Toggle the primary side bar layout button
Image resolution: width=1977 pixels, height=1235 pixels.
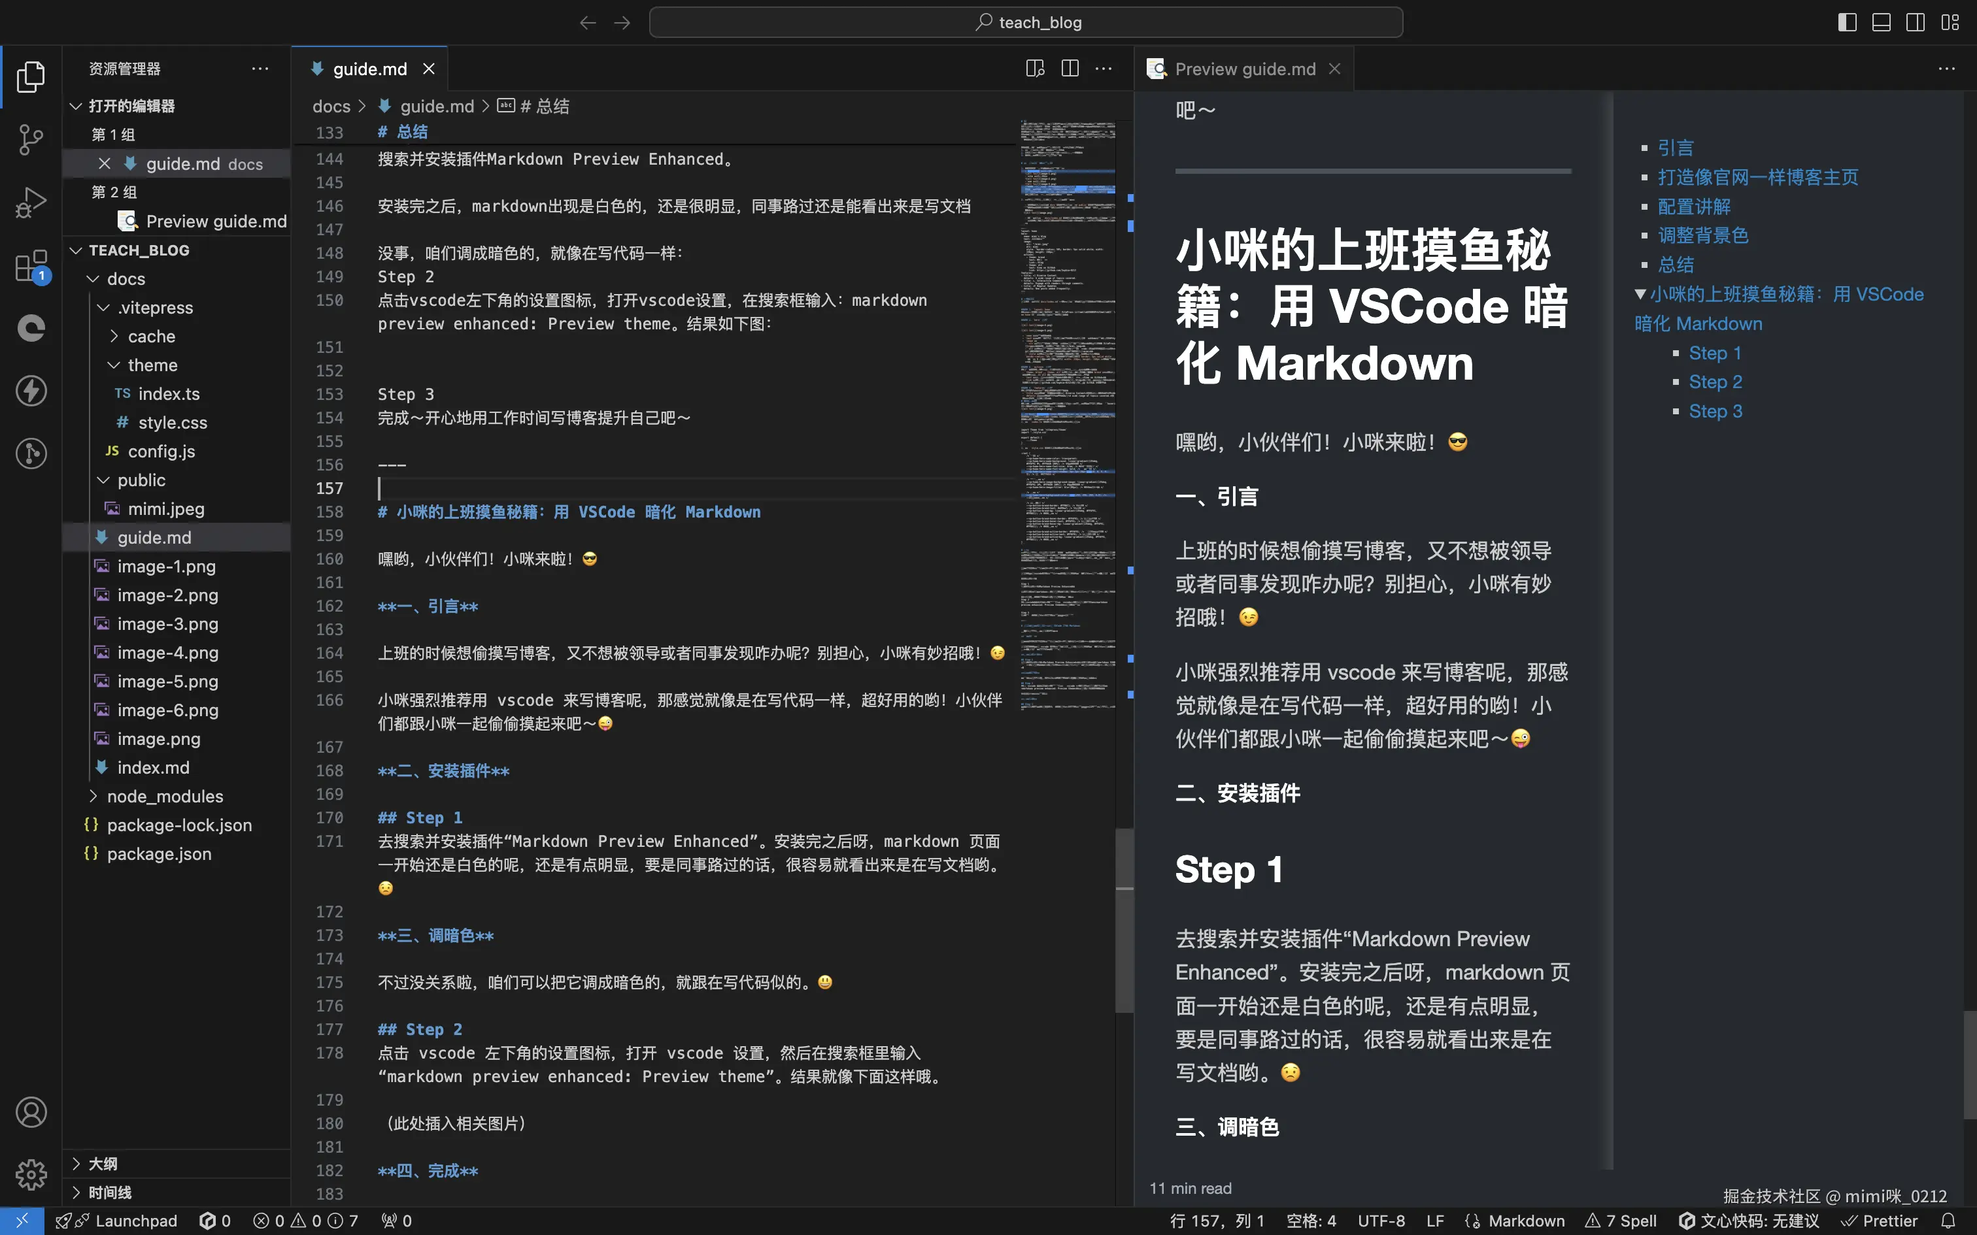click(1847, 22)
